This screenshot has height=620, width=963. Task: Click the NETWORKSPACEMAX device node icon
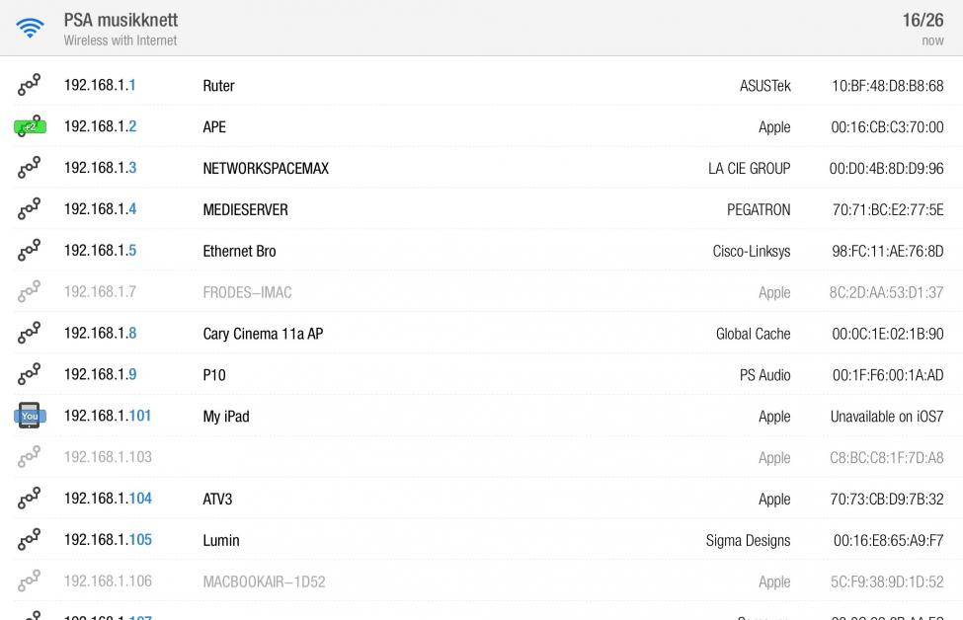point(30,169)
